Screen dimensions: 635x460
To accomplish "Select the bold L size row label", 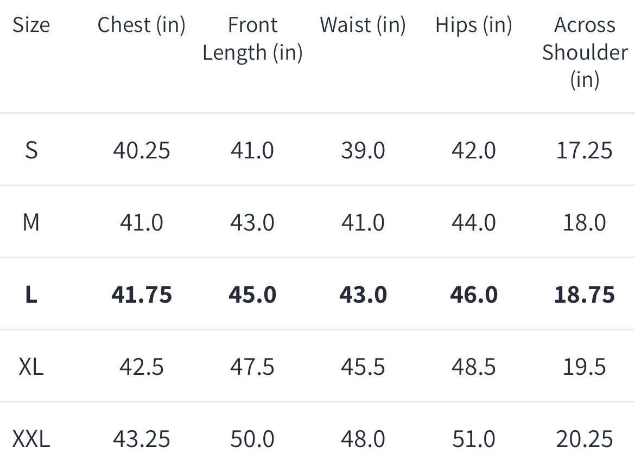I will (31, 295).
